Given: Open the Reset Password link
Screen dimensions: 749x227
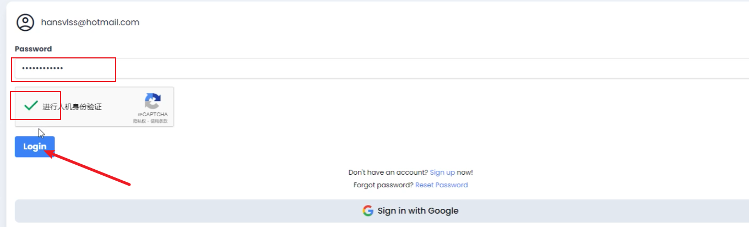Looking at the screenshot, I should coord(441,185).
